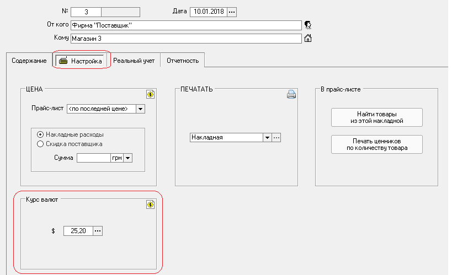Switch to the Содержание tab
Screen dimensions: 452x275
[x=29, y=61]
